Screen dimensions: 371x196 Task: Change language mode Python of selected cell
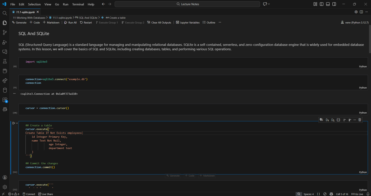(x=363, y=172)
